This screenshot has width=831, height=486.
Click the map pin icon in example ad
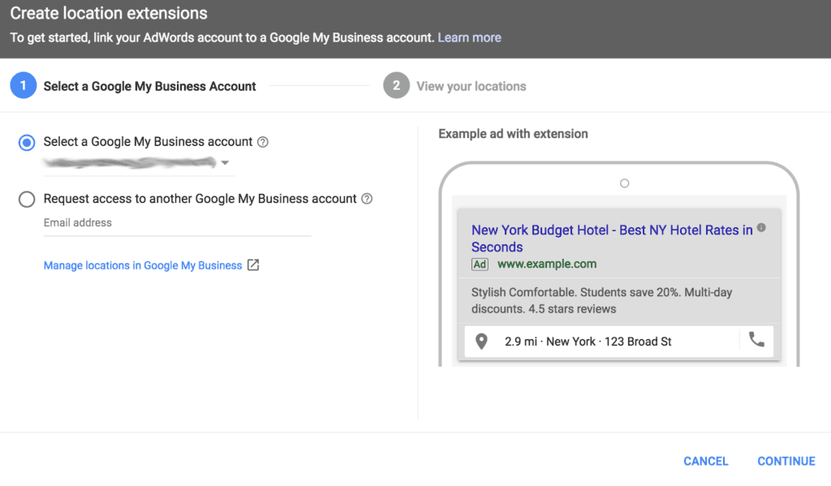(x=481, y=342)
